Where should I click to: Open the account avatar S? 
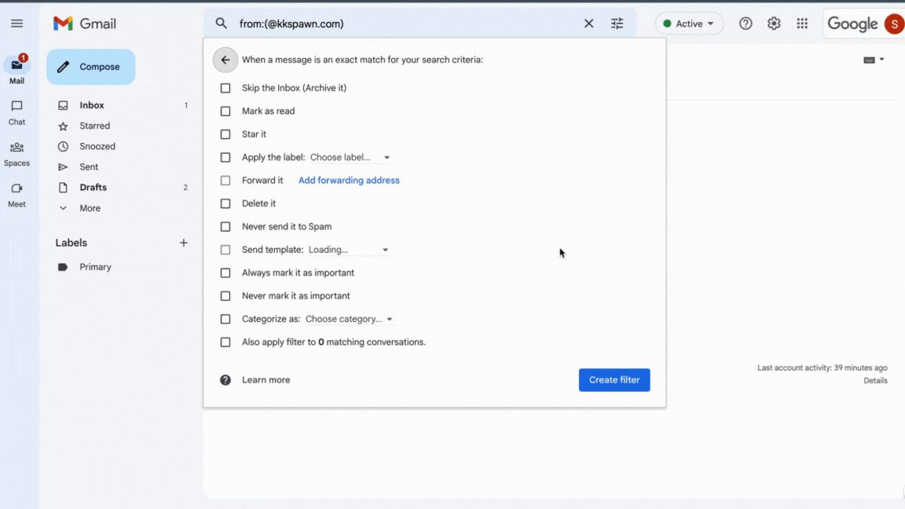pyautogui.click(x=895, y=24)
